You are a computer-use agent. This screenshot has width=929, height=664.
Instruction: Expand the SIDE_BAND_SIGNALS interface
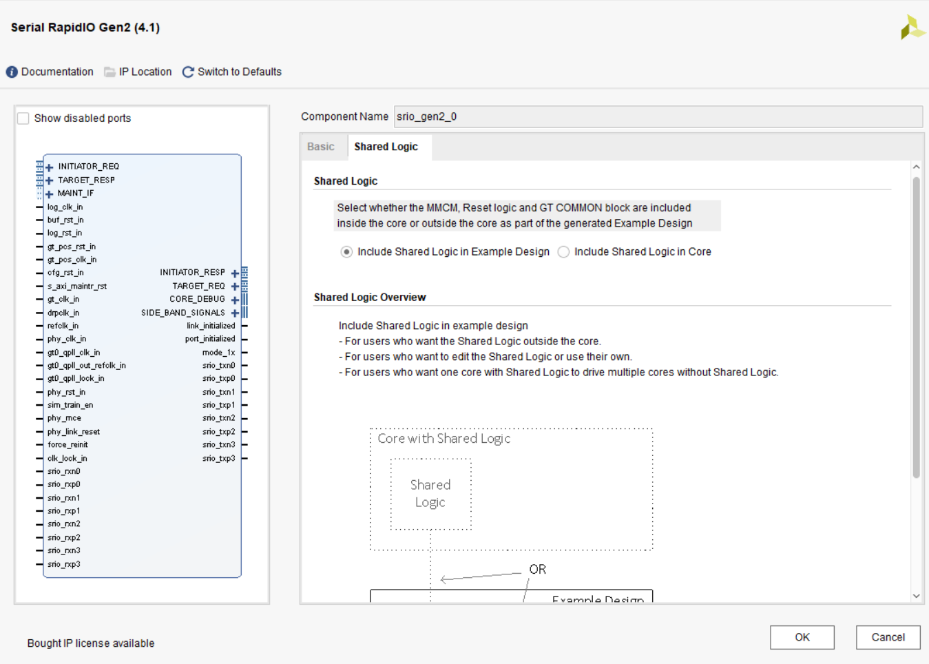point(235,313)
